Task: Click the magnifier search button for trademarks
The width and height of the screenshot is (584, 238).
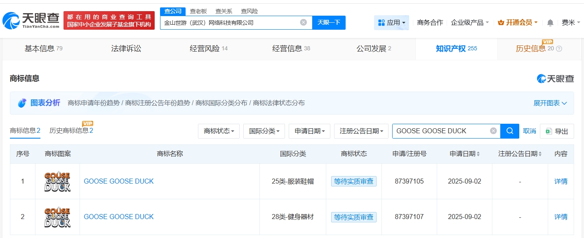Action: pos(510,131)
